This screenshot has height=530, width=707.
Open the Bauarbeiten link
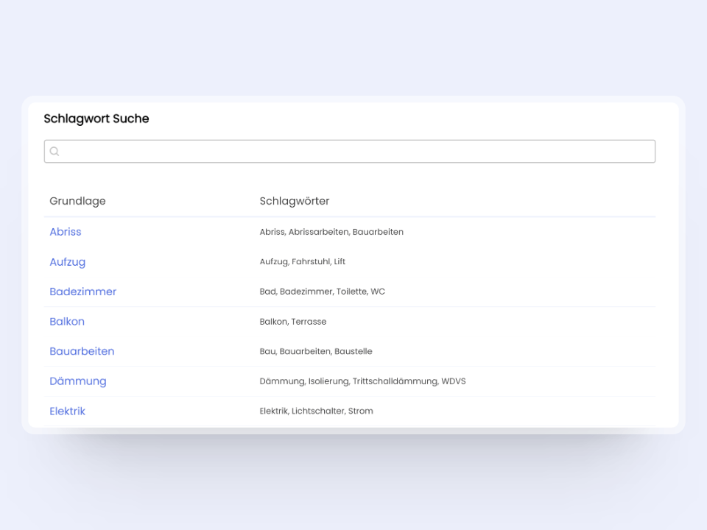(x=82, y=351)
